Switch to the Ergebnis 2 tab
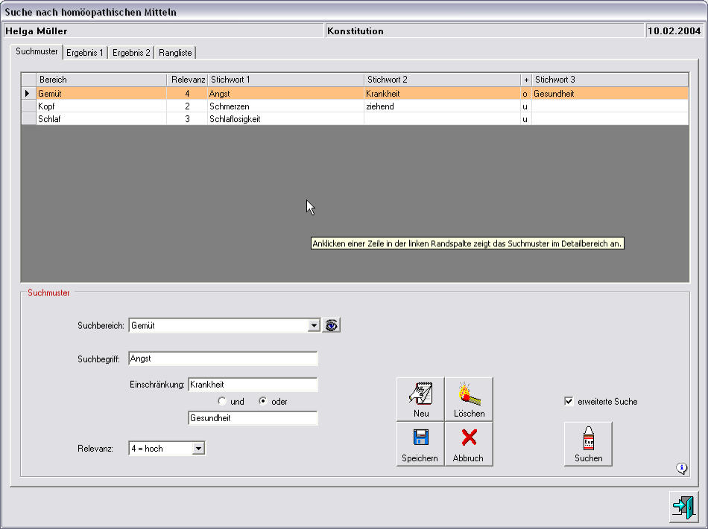 [131, 53]
